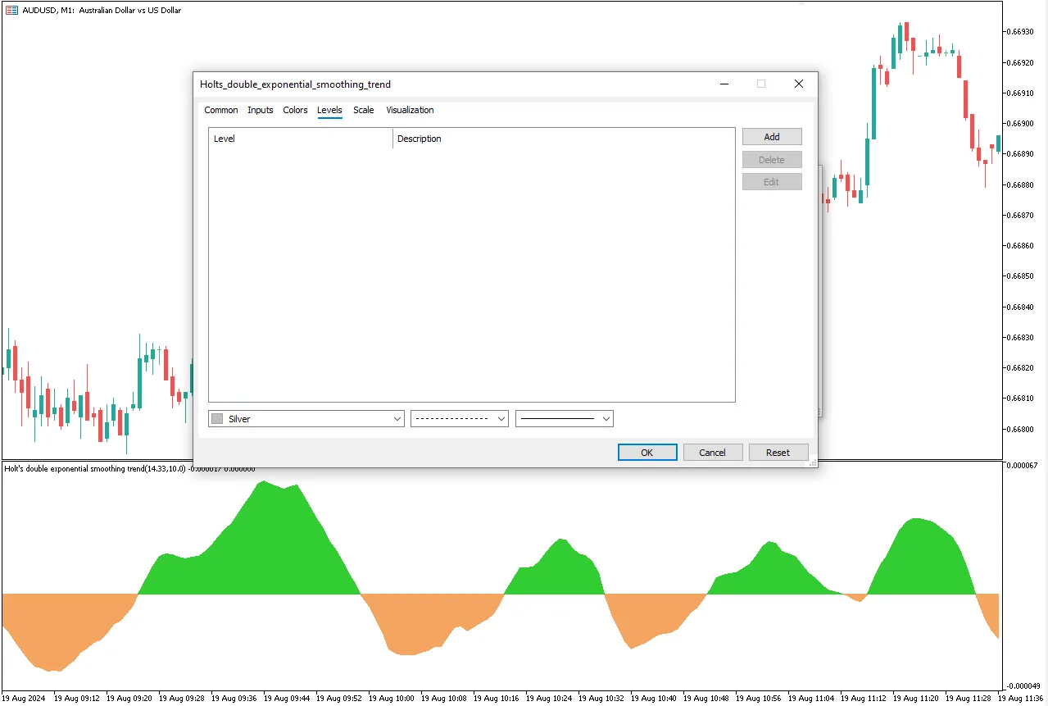Reset the indicator settings to defaults
Screen dimensions: 1048x706
coord(778,453)
